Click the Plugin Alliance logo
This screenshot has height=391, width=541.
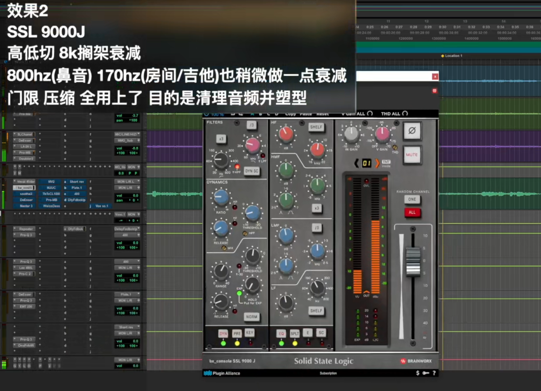[222, 373]
